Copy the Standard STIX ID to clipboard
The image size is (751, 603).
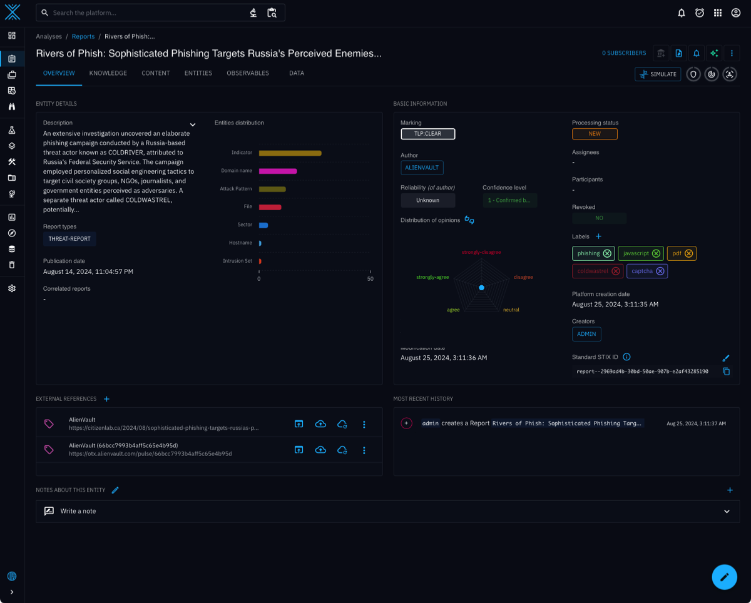coord(726,372)
